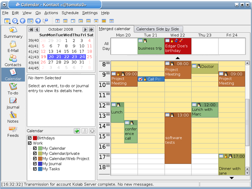Open Feeds in the sidebar

tap(13, 132)
